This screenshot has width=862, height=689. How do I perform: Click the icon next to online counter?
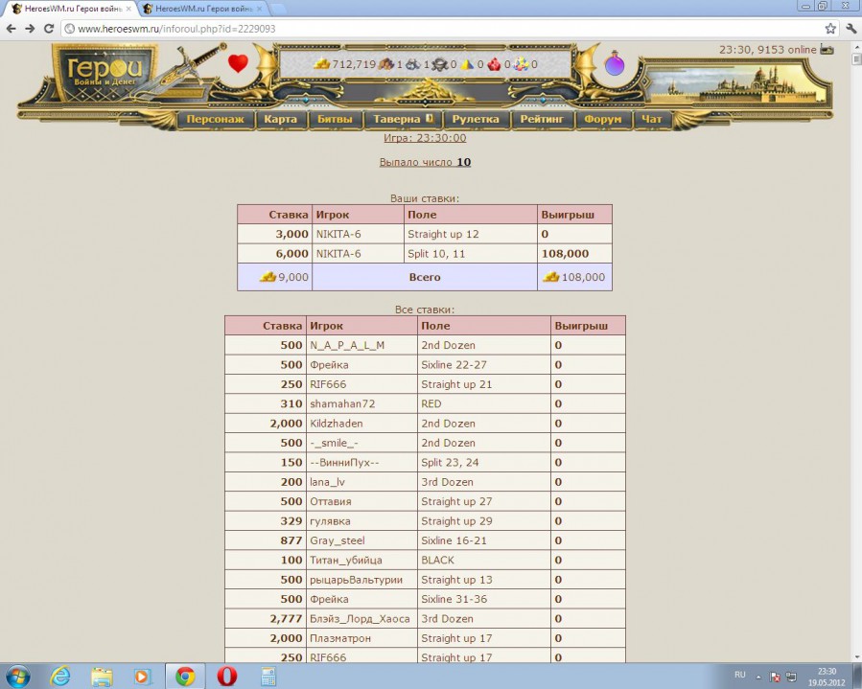827,50
